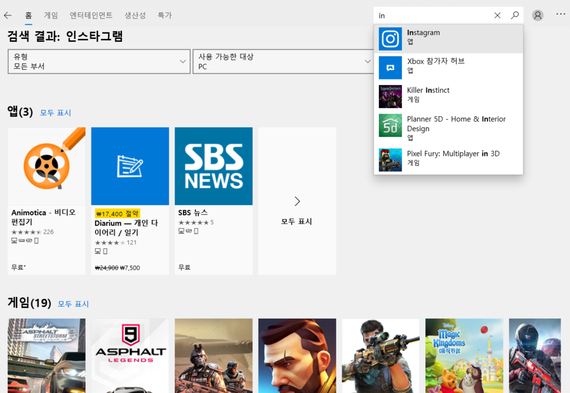The width and height of the screenshot is (570, 393).
Task: Click the 무료 price under SBS 뉴스
Action: [x=184, y=267]
